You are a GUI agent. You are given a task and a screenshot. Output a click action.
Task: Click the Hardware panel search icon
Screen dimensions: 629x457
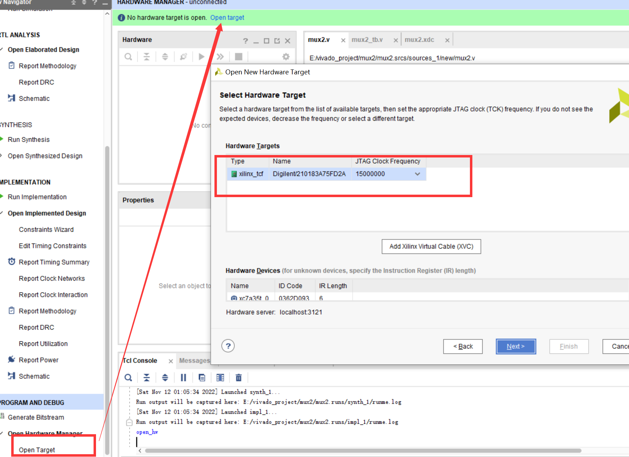(x=128, y=57)
